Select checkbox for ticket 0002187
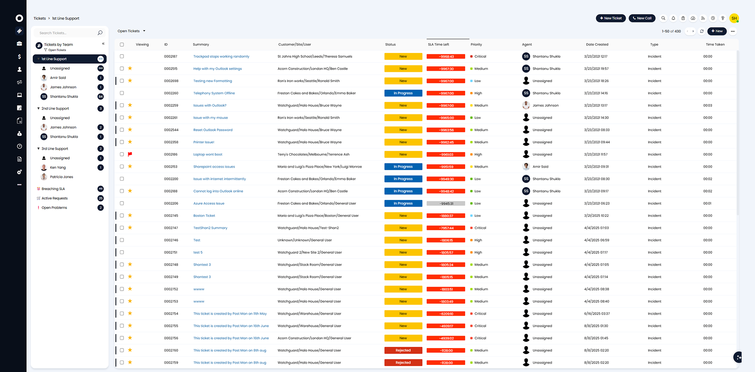Screen dimensions: 755x372 pos(122,56)
